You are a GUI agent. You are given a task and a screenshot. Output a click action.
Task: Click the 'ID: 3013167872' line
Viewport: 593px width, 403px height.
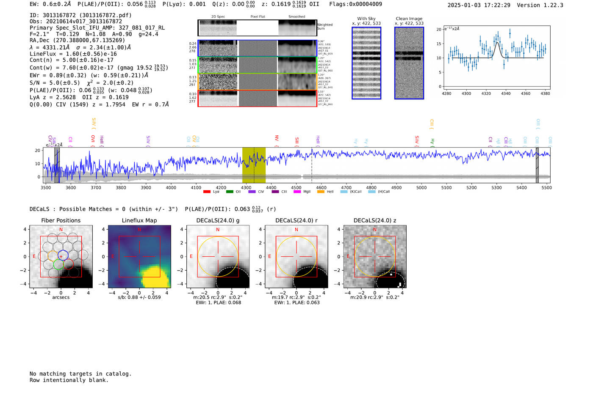(x=80, y=15)
